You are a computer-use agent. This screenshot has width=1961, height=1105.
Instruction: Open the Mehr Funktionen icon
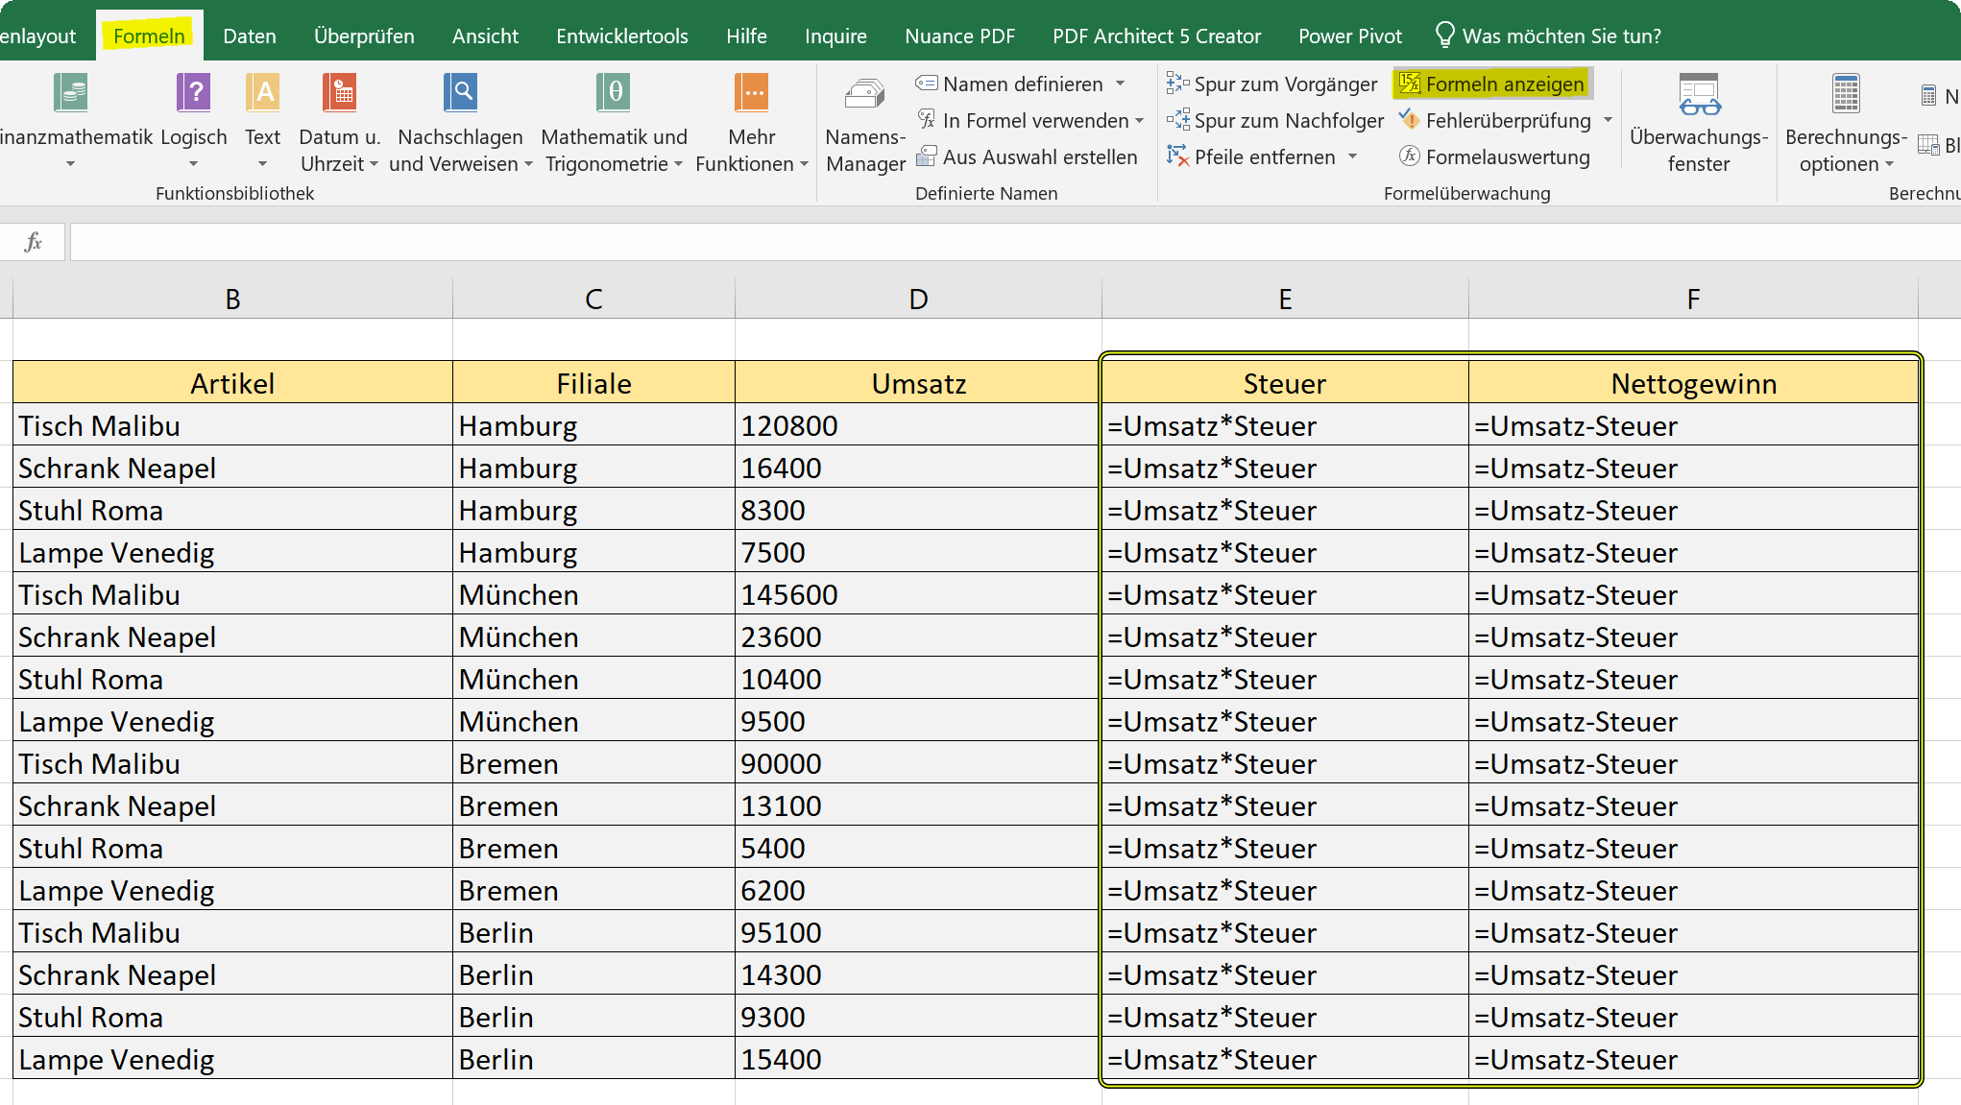tap(752, 93)
